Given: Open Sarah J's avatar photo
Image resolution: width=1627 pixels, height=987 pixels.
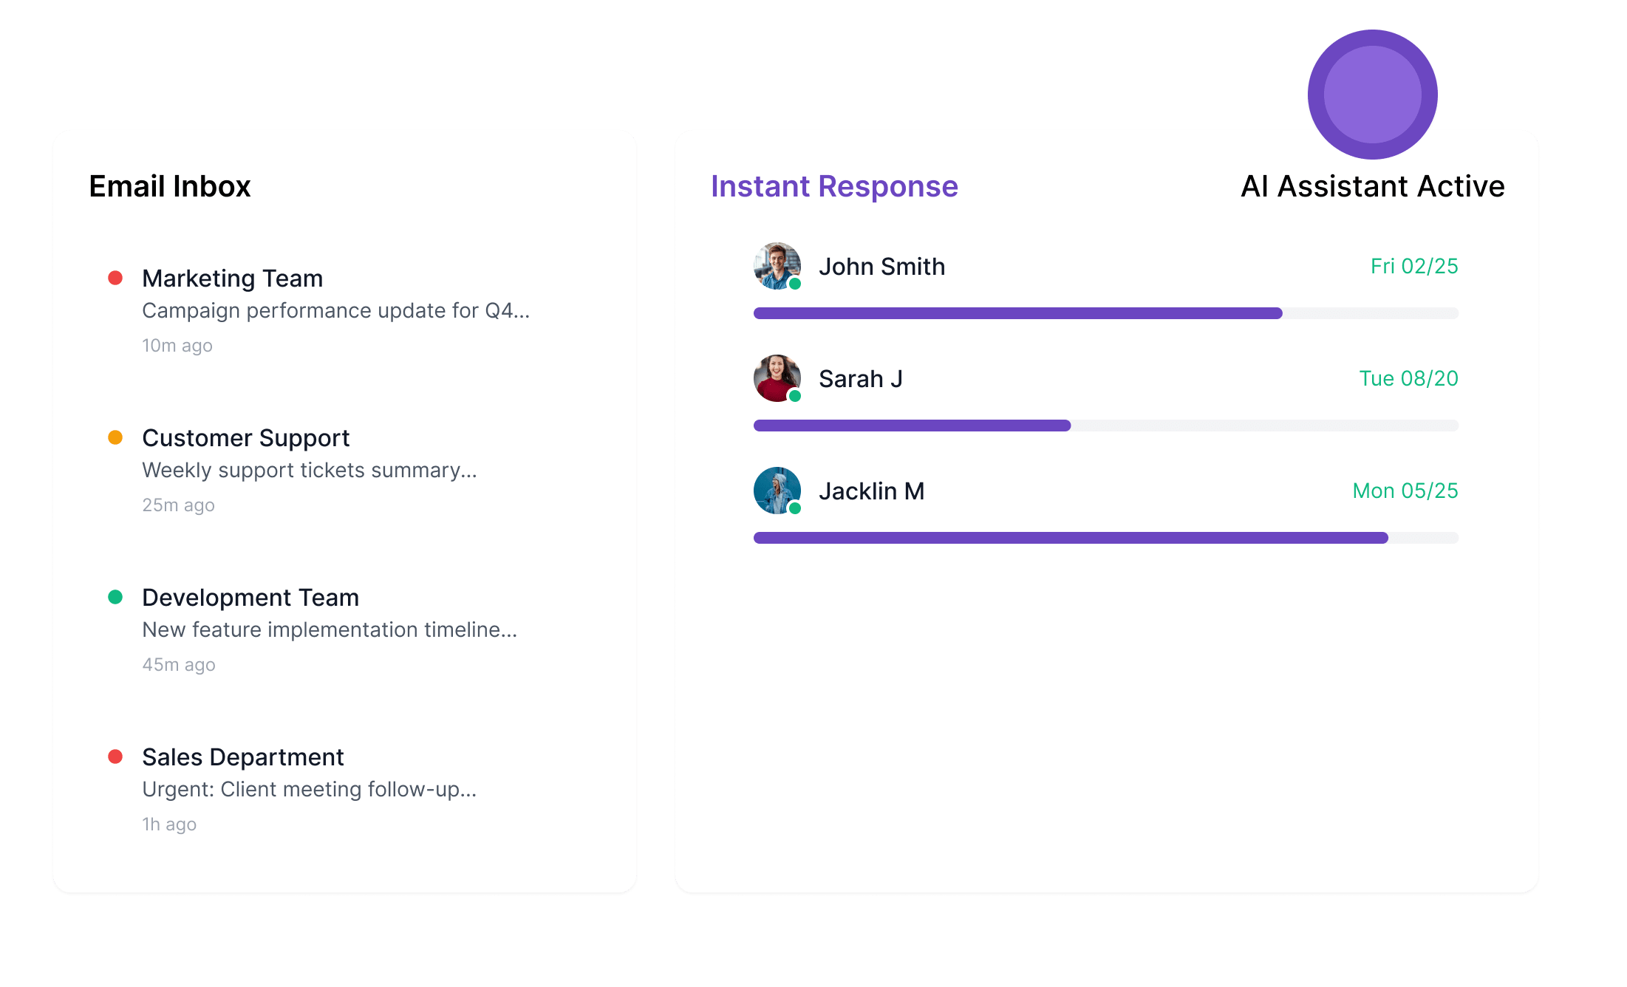Looking at the screenshot, I should [x=777, y=378].
